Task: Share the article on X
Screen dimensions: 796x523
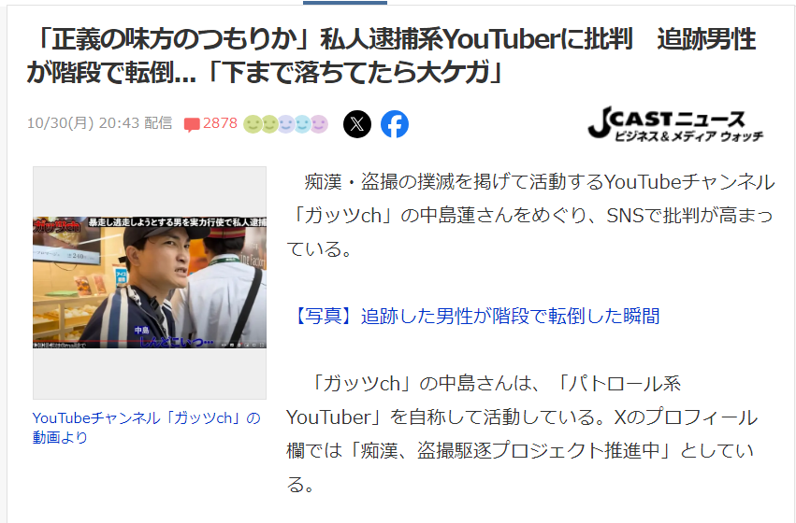Action: click(357, 124)
